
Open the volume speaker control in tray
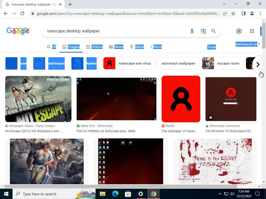pos(232,194)
